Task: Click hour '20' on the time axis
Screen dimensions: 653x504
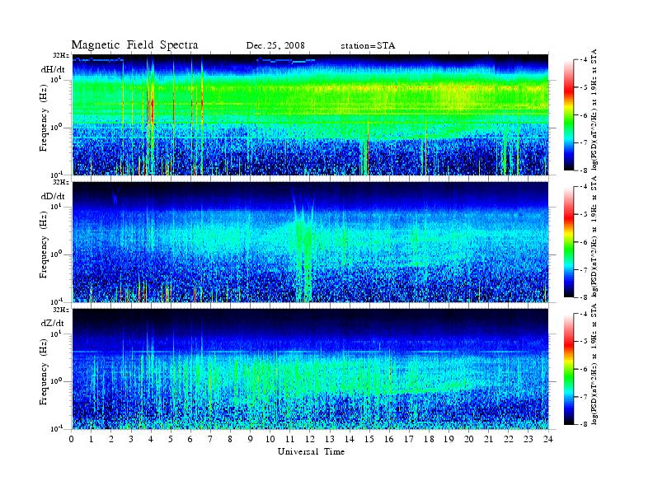Action: [x=468, y=440]
